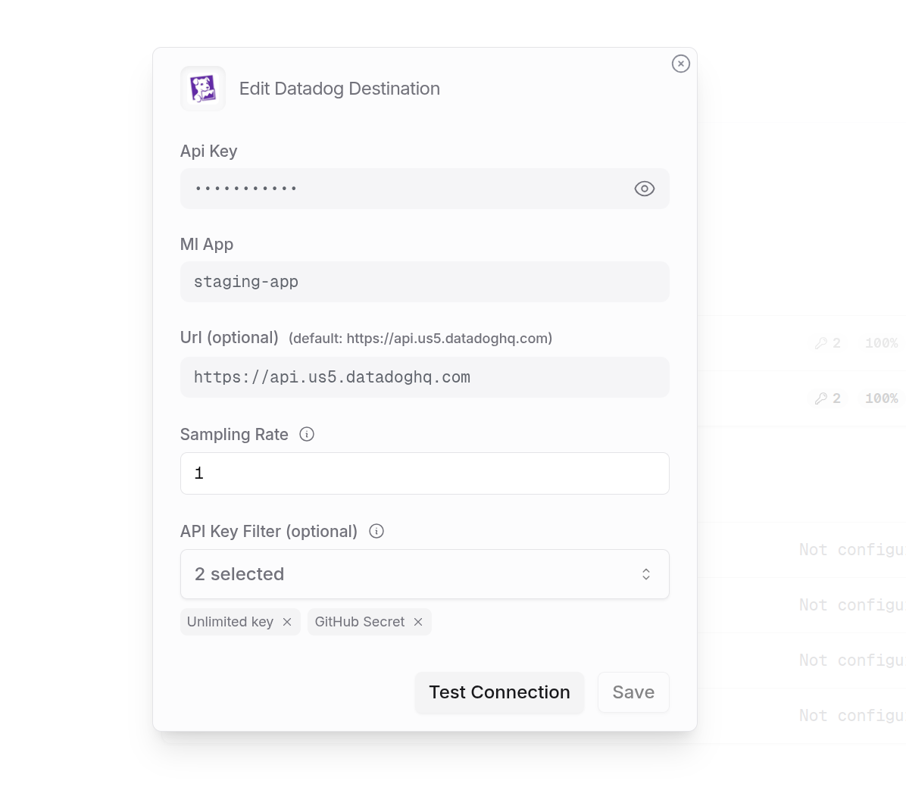
Task: Dismiss the dialog with the close icon
Action: [x=680, y=64]
